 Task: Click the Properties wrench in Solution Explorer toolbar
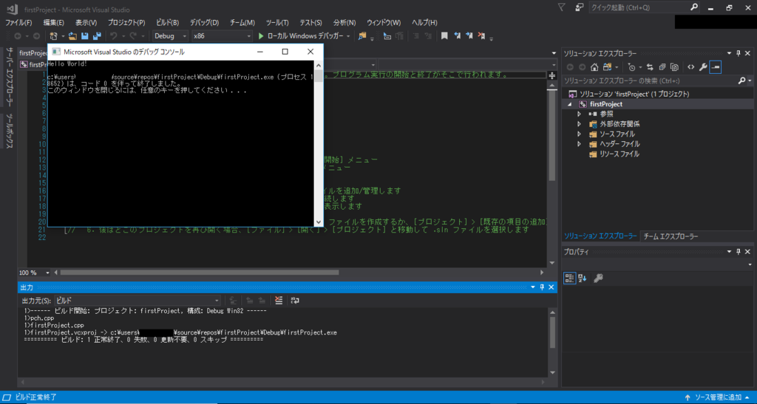click(703, 67)
